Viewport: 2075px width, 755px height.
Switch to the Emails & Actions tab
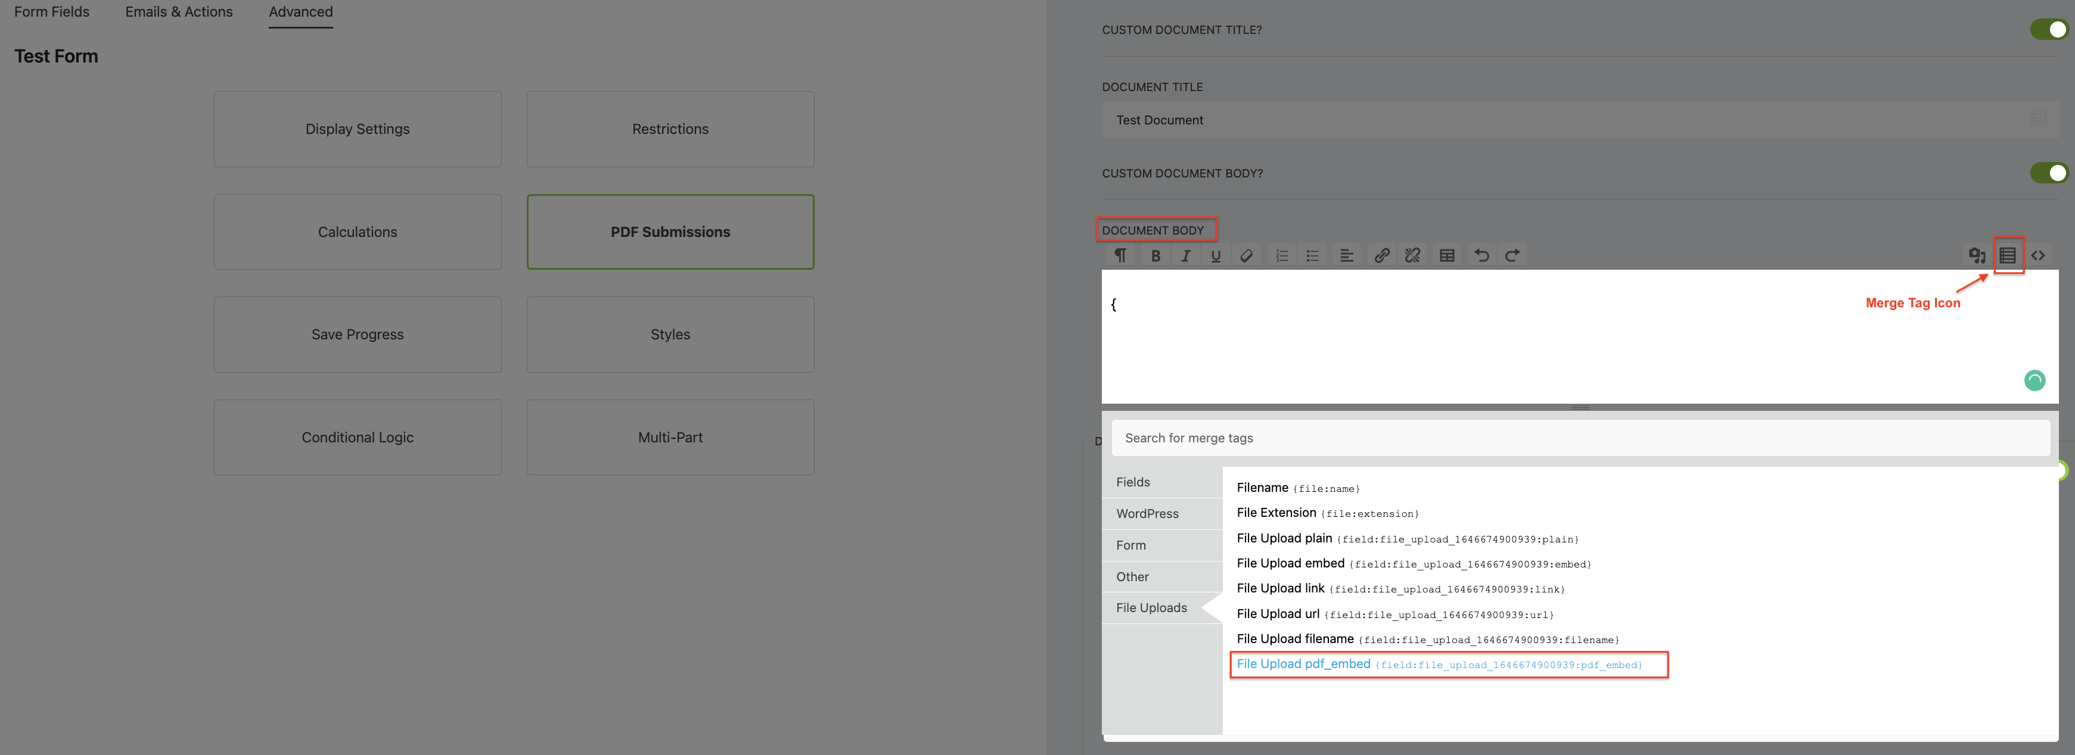[178, 11]
